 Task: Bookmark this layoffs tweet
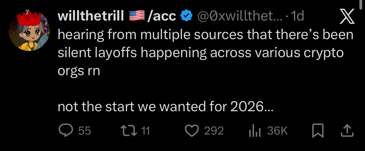coord(318,131)
